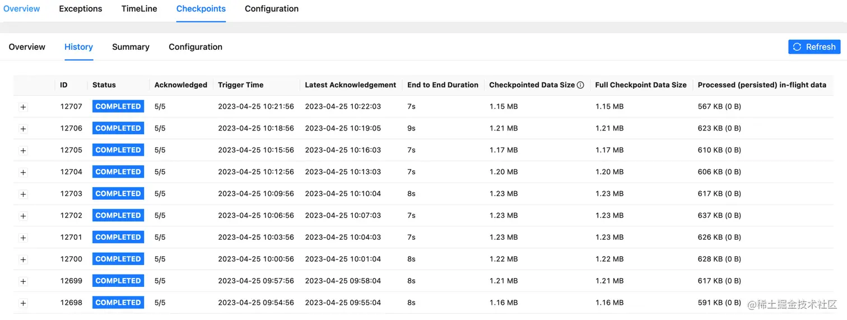Select in-flight data value 623 KB (0 B)
This screenshot has height=320, width=847.
719,128
